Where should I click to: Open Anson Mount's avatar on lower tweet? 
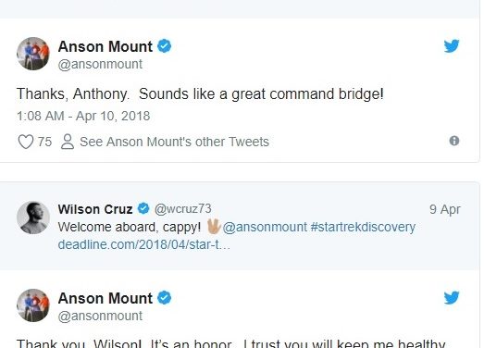point(33,305)
